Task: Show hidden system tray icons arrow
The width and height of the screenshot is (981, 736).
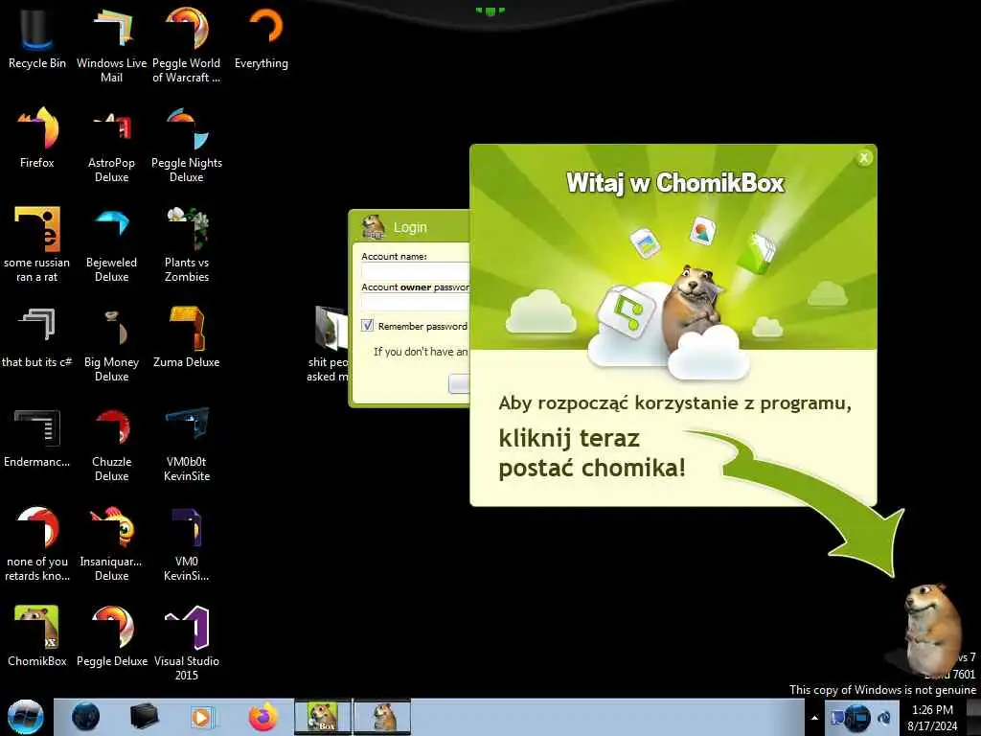Action: coord(814,718)
